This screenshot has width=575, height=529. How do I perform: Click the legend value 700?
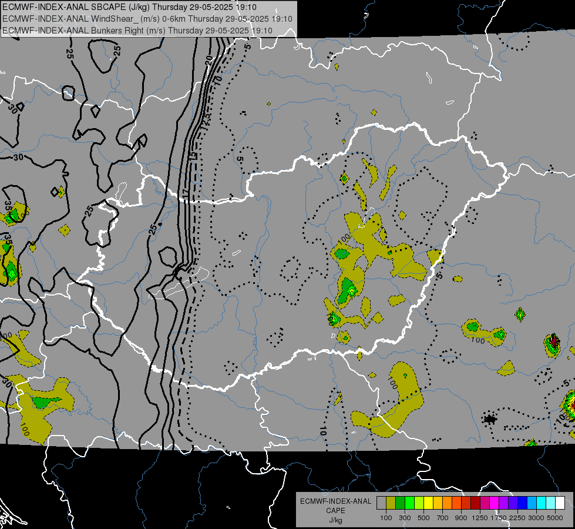443,518
